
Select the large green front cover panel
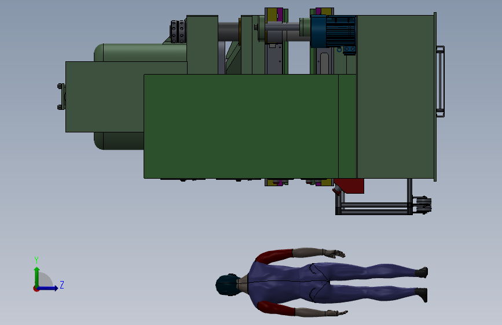coord(241,126)
